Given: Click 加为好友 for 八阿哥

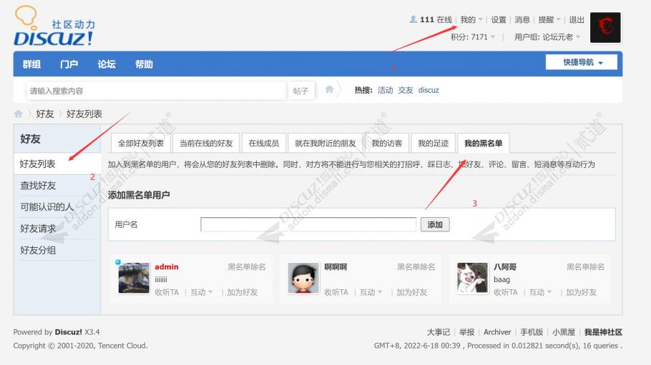Looking at the screenshot, I should coord(581,292).
